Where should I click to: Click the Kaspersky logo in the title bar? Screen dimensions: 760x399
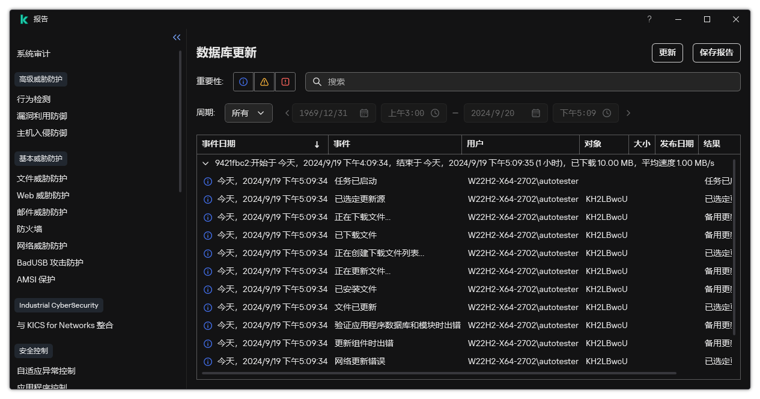[x=23, y=19]
